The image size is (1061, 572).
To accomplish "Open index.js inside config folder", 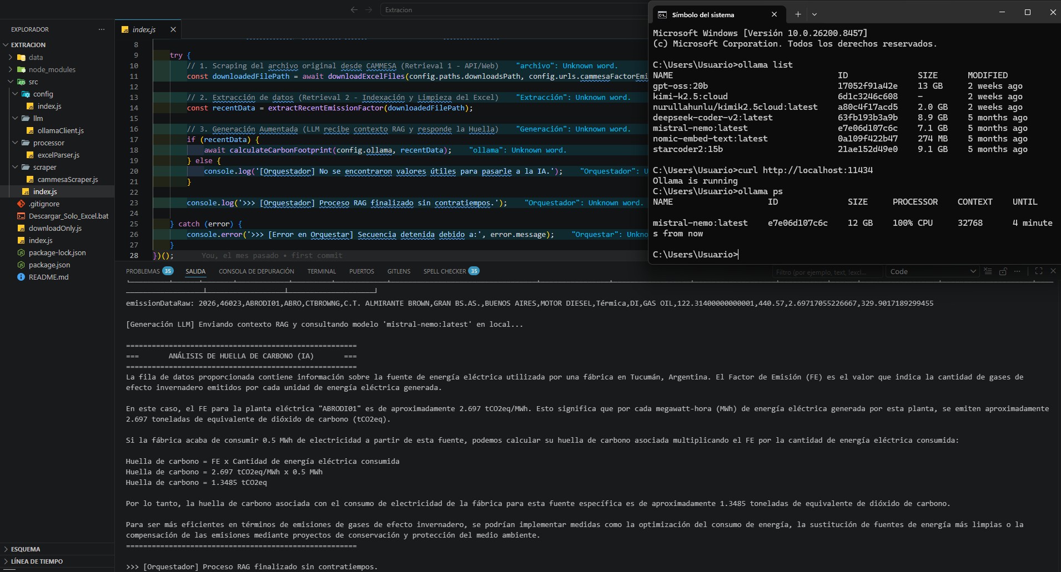I will point(49,106).
